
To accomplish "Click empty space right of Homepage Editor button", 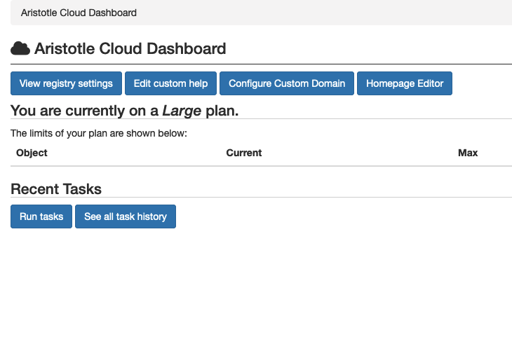I will coord(483,83).
